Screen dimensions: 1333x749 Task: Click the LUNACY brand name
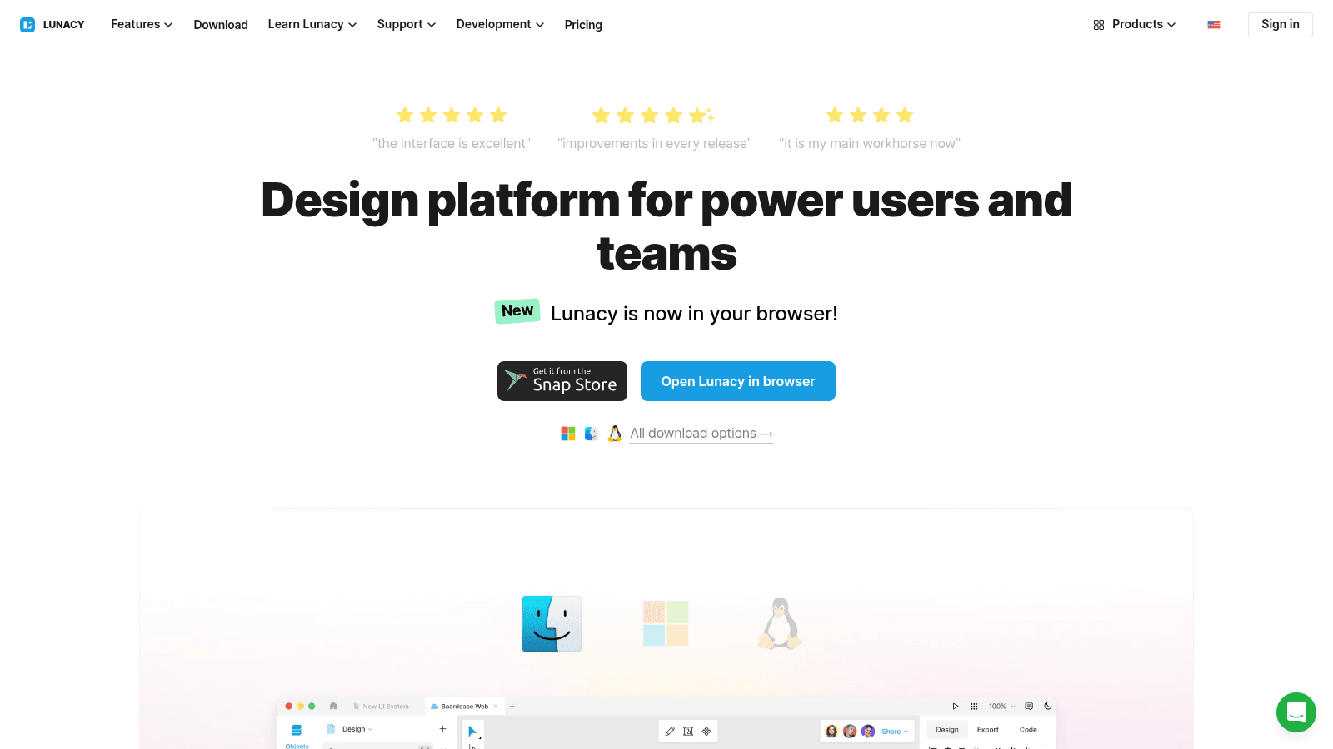64,25
